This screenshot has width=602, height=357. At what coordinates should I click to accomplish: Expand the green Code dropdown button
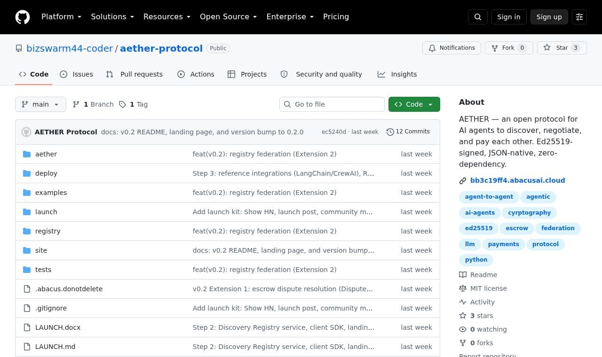[x=414, y=104]
